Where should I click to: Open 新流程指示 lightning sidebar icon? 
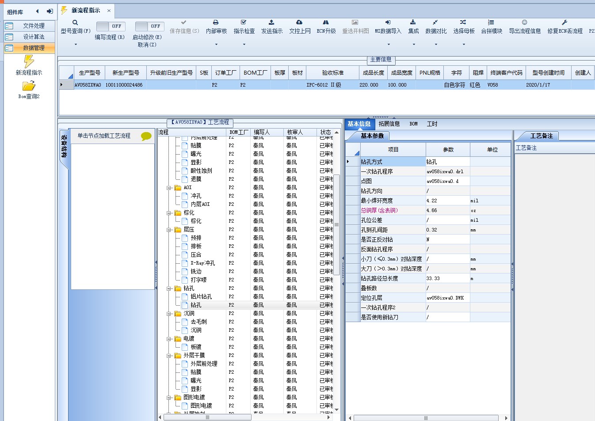pyautogui.click(x=29, y=61)
